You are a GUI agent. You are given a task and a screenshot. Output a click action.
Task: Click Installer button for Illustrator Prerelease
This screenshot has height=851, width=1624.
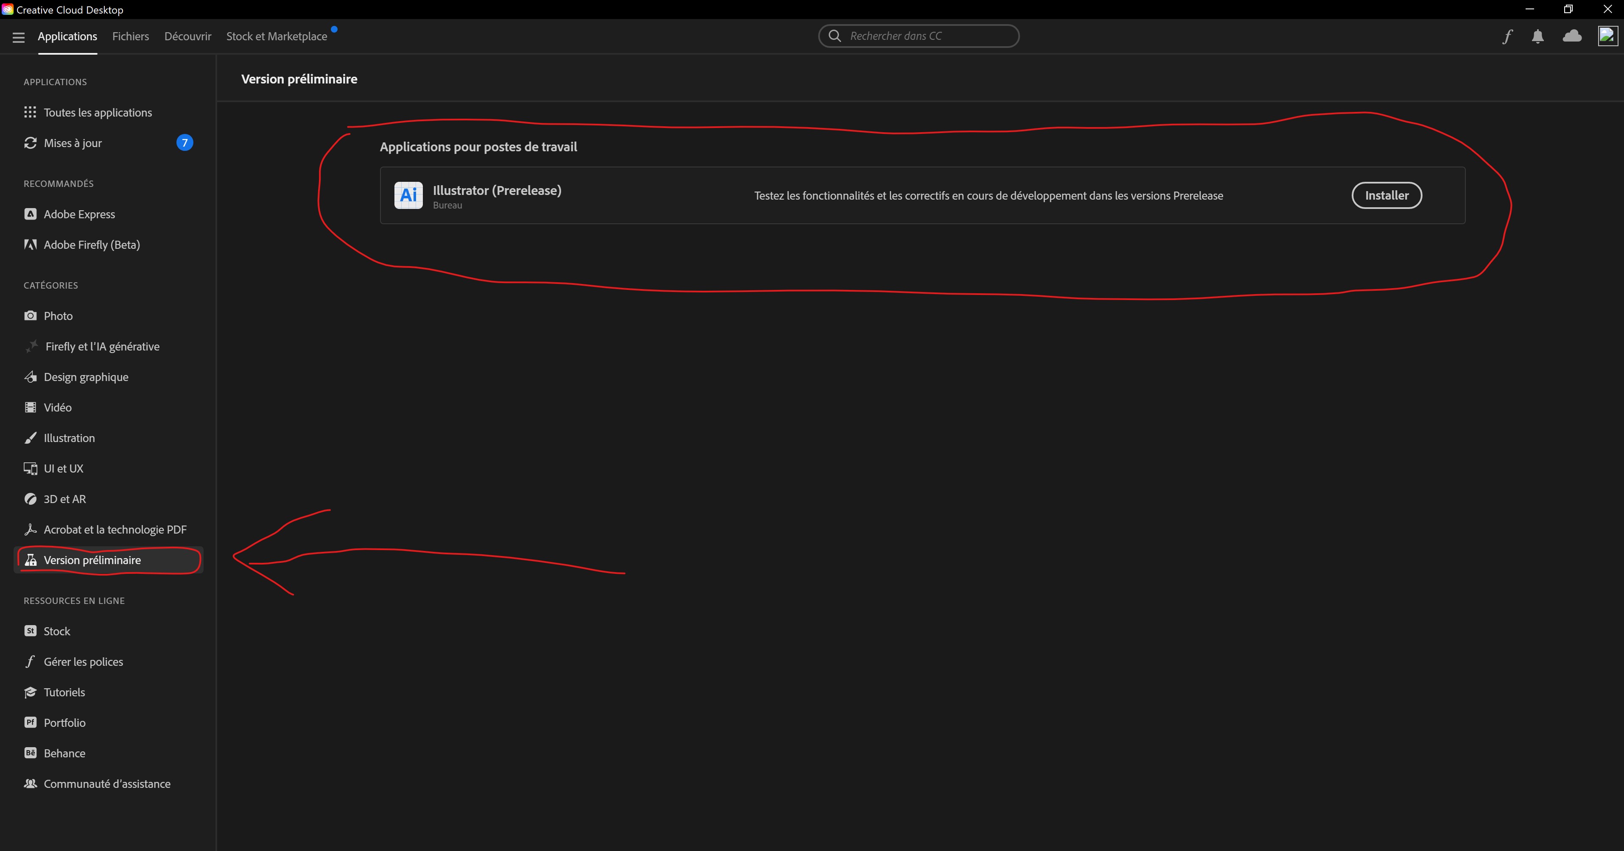(x=1386, y=195)
